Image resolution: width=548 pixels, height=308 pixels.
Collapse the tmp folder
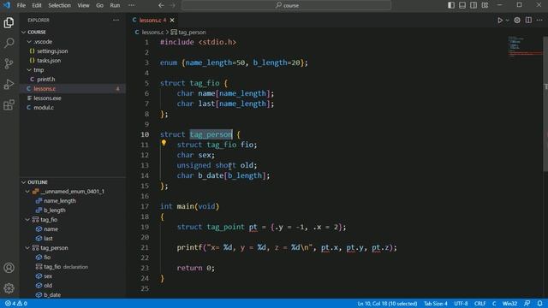29,70
